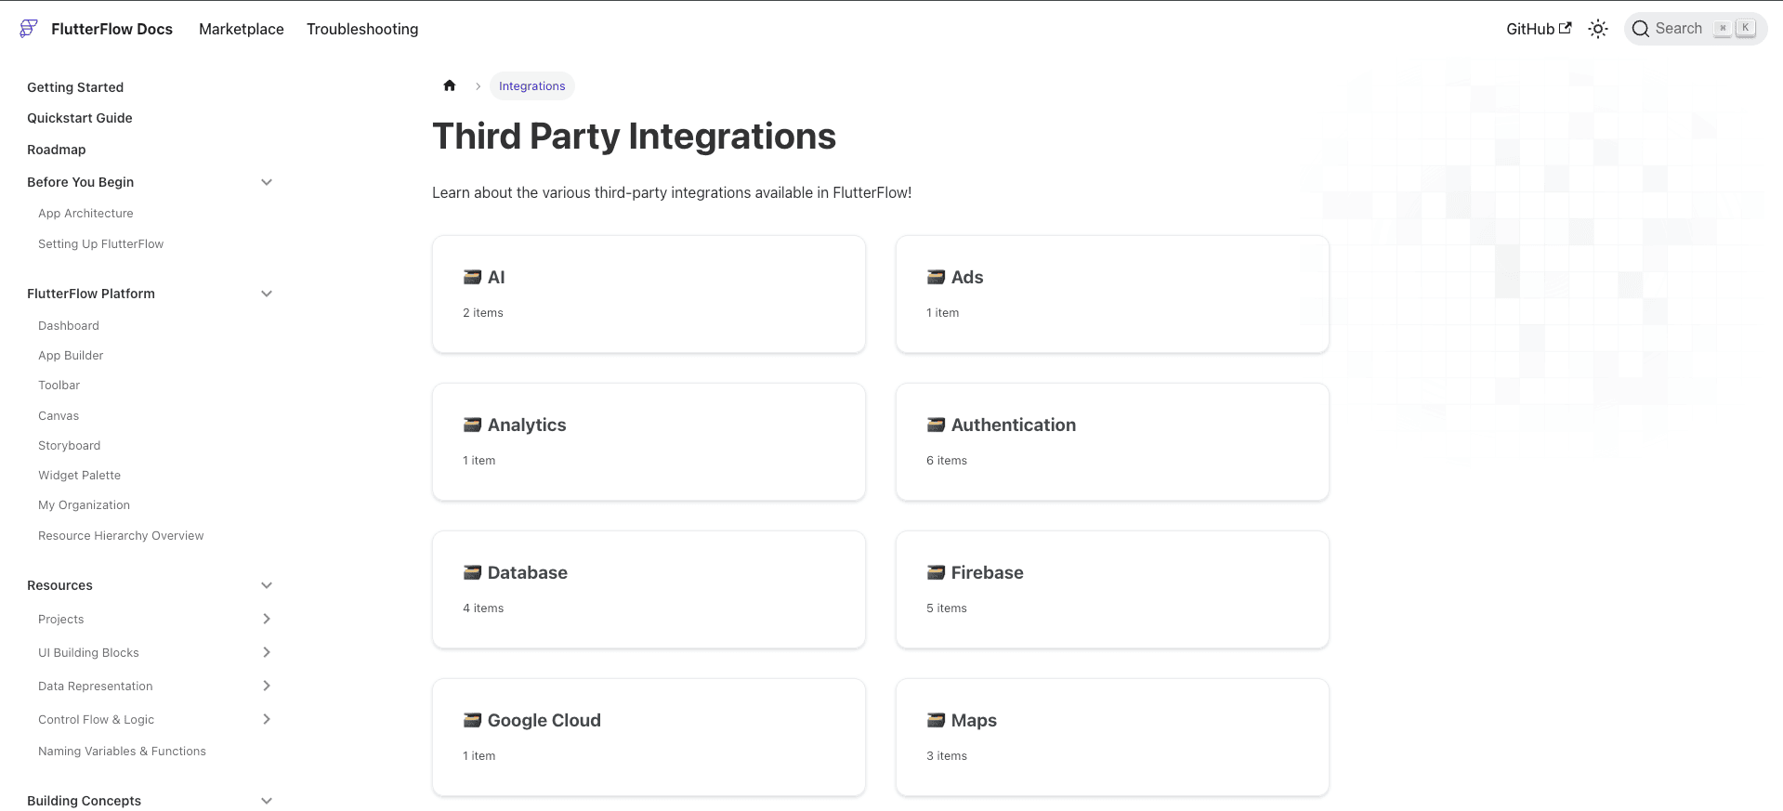This screenshot has width=1783, height=811.
Task: Collapse the FlutterFlow Platform section
Action: point(267,294)
